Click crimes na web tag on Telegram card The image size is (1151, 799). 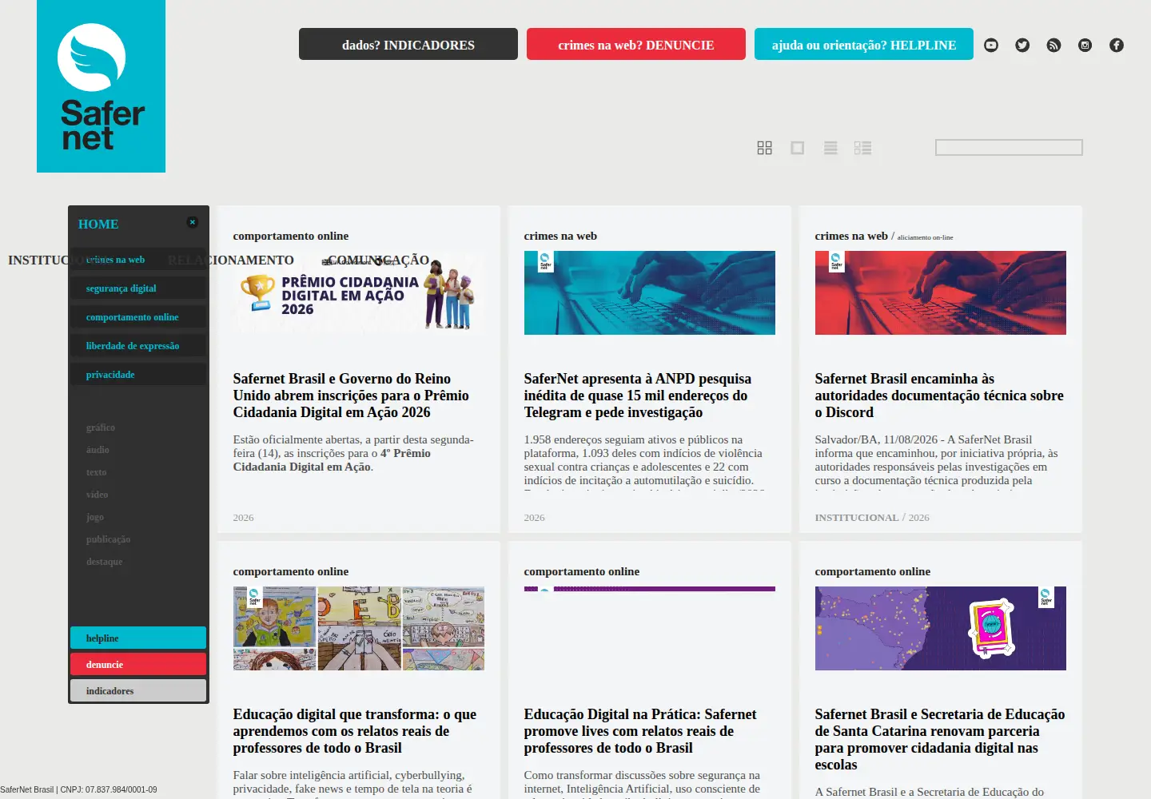coord(560,236)
